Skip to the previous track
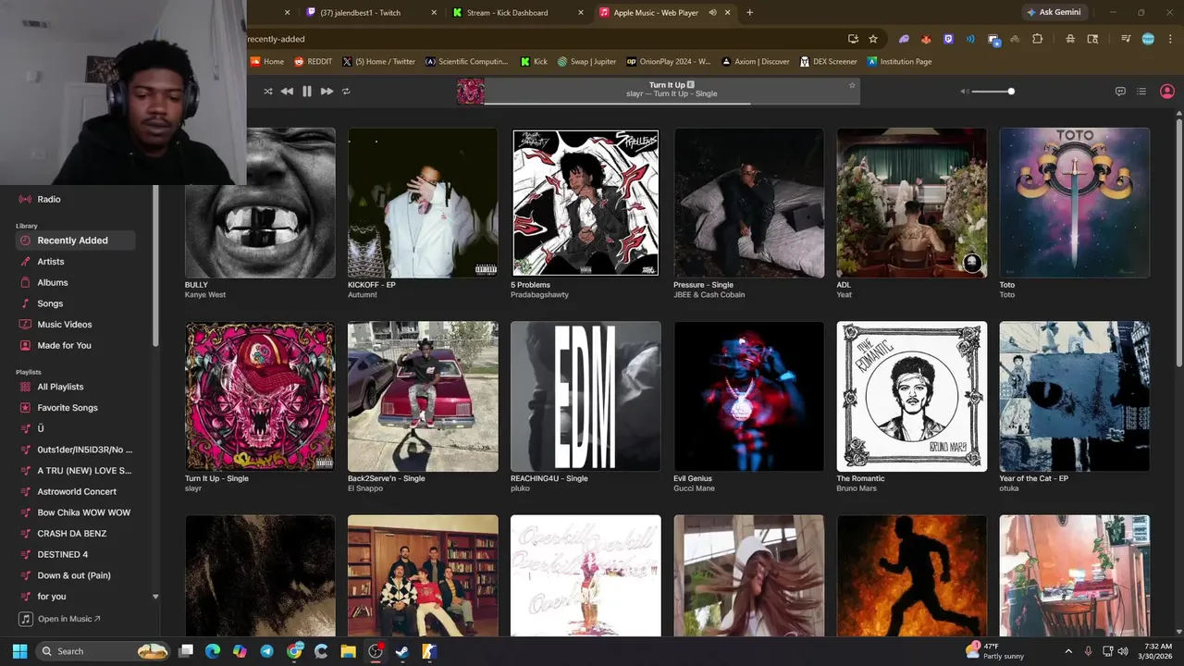The width and height of the screenshot is (1184, 666). coord(287,92)
